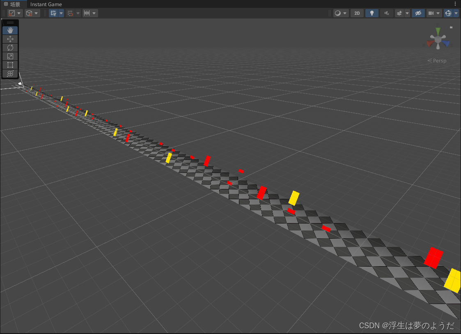
Task: Click the tool handle position Pivot/Center icon
Action: (12, 13)
